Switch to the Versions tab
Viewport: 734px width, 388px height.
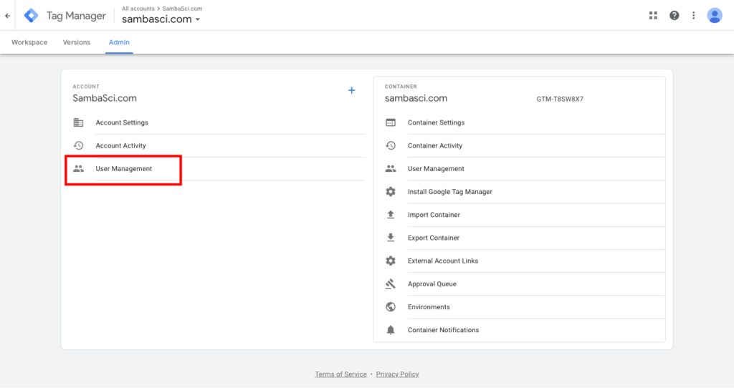pyautogui.click(x=76, y=42)
